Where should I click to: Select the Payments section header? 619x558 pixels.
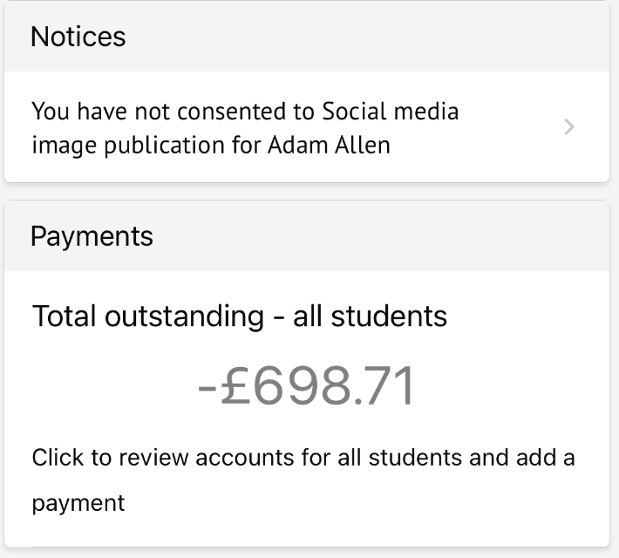(307, 236)
